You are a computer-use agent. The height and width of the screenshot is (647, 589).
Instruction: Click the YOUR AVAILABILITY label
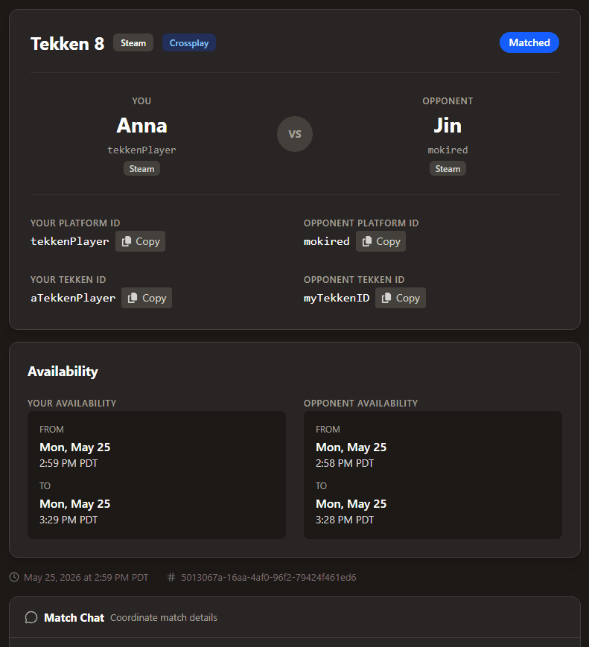point(71,403)
